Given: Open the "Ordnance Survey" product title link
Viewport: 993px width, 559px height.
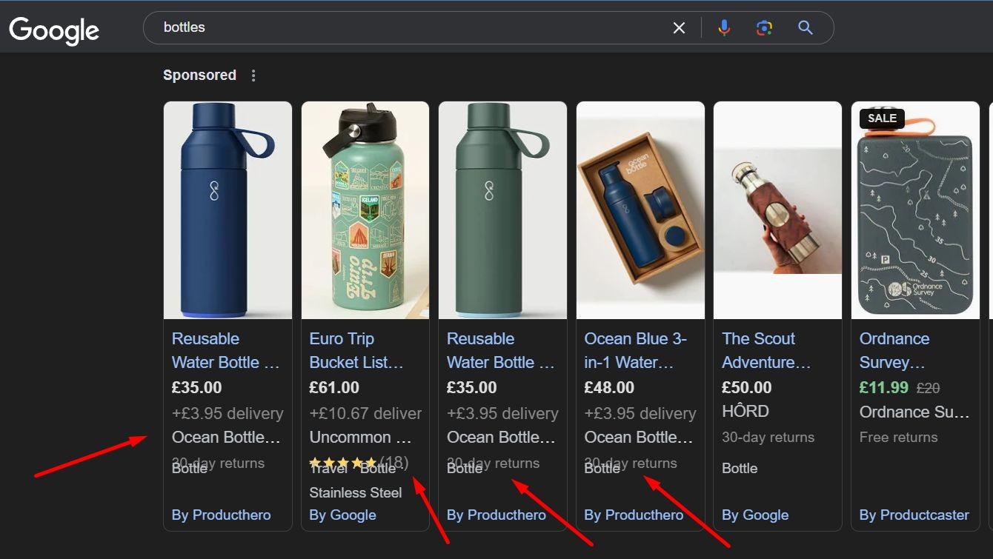Looking at the screenshot, I should [x=894, y=350].
